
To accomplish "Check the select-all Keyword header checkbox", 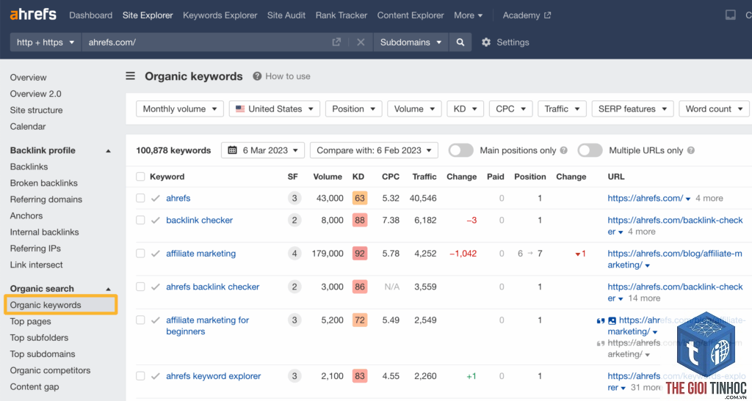I will 140,177.
